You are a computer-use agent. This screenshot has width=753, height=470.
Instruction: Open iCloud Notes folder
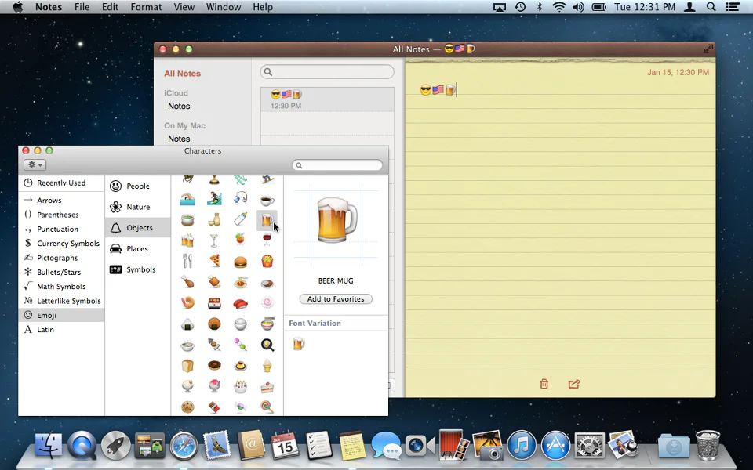179,106
